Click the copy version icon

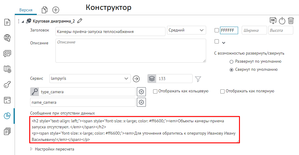45,10
